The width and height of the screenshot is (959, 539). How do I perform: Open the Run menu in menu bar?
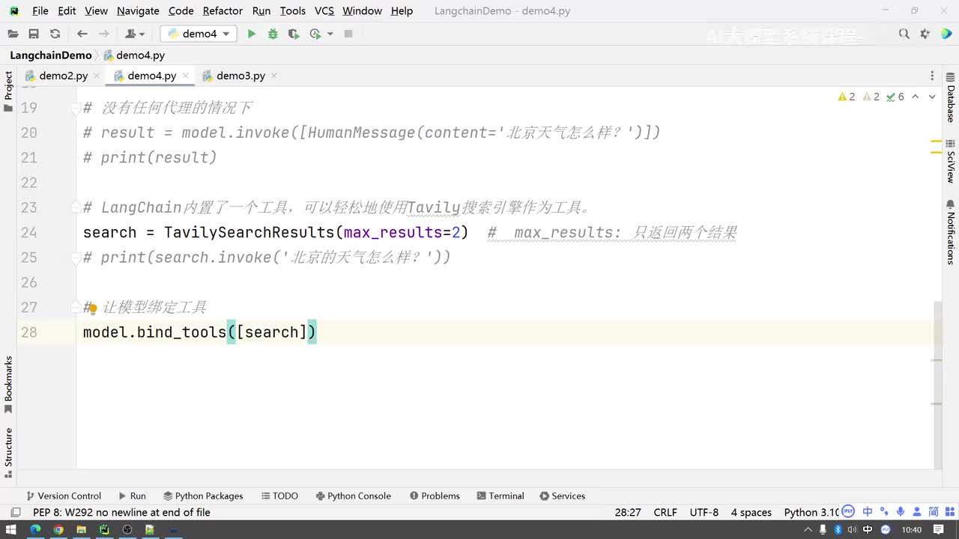click(261, 10)
